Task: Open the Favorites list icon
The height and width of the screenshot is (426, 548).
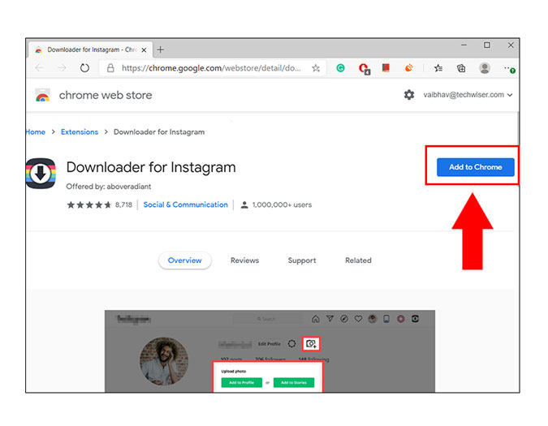Action: [x=438, y=68]
